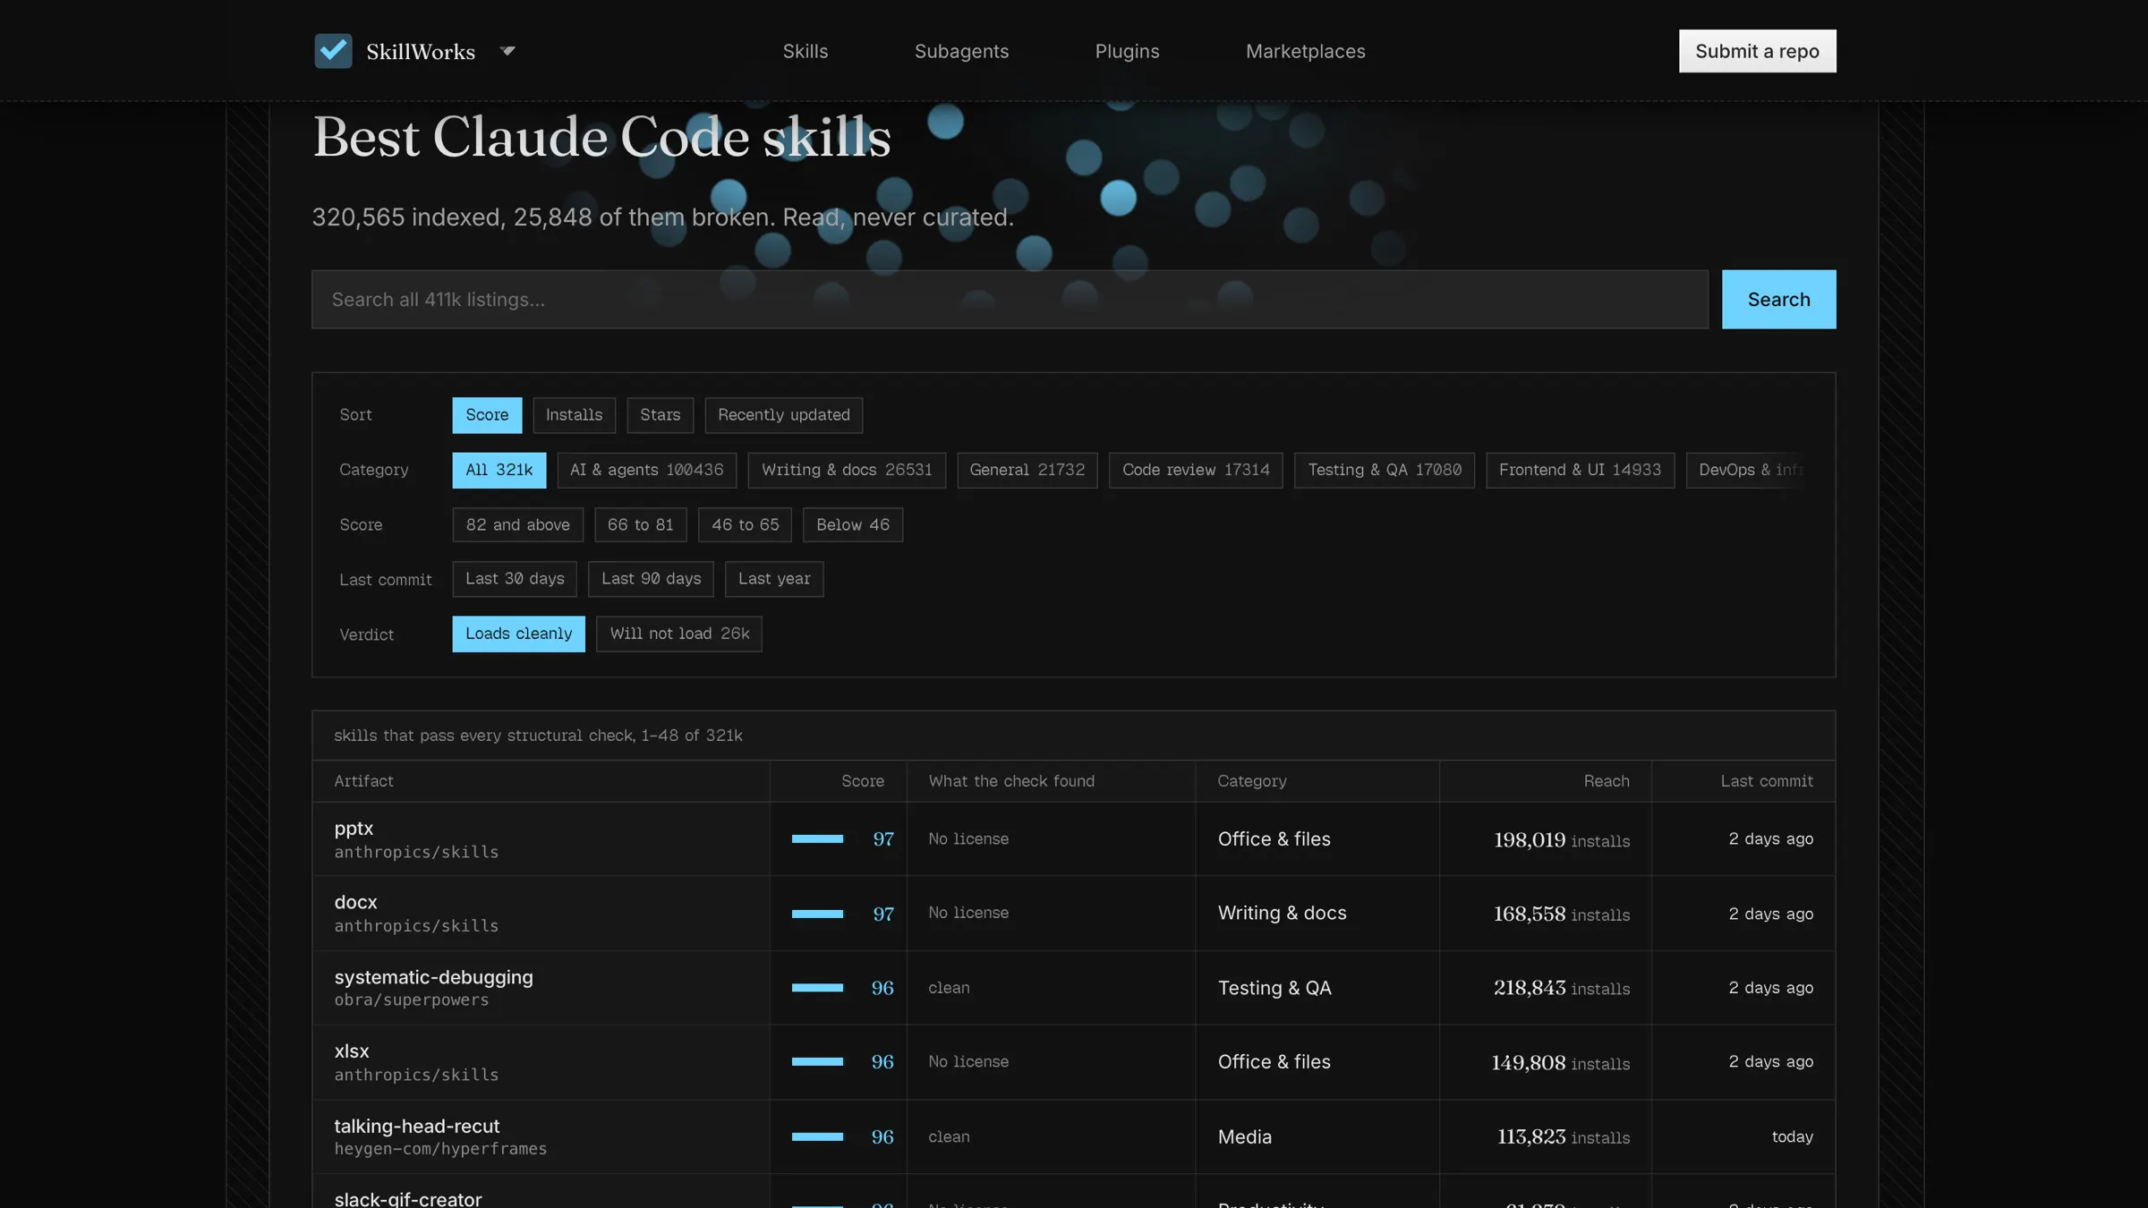This screenshot has height=1208, width=2148.
Task: Sort results by Installs
Action: tap(574, 415)
